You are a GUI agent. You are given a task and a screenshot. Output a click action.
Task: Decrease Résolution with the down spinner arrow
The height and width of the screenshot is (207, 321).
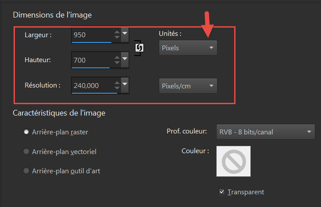pyautogui.click(x=117, y=88)
